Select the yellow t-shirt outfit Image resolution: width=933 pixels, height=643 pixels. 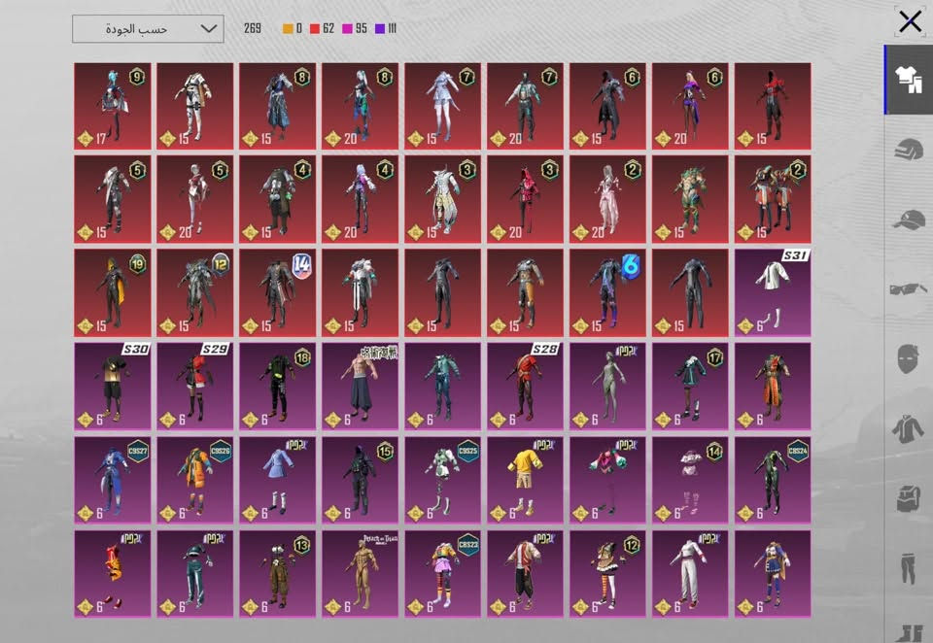(525, 480)
